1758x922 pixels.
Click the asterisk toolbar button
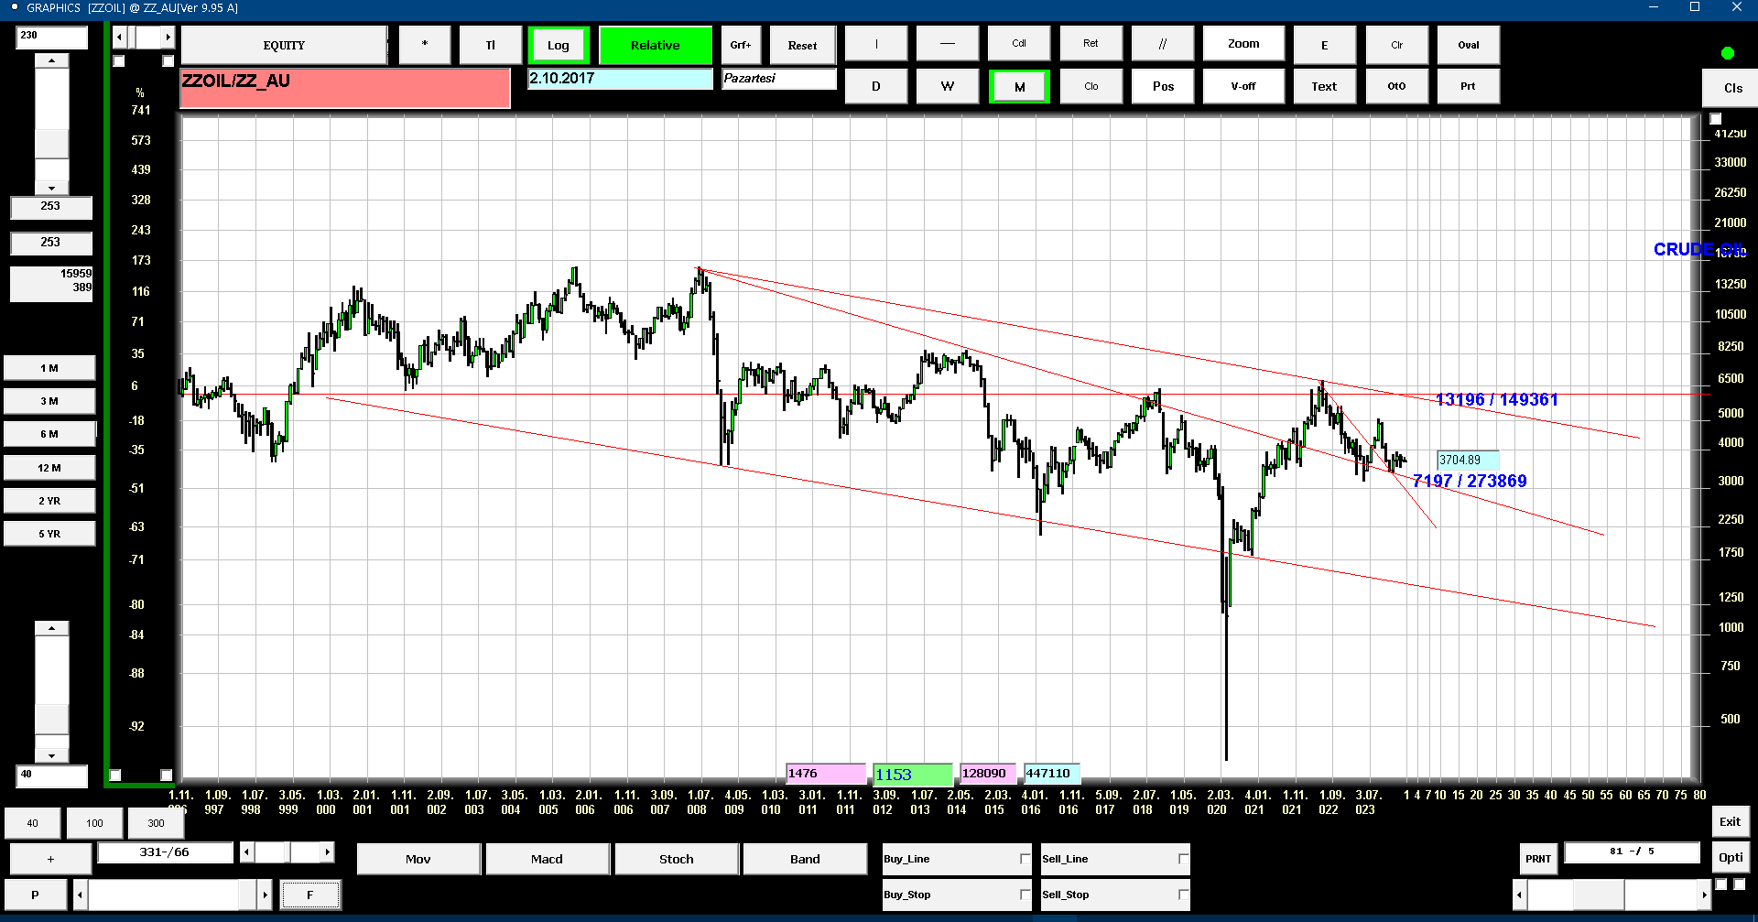click(x=424, y=45)
